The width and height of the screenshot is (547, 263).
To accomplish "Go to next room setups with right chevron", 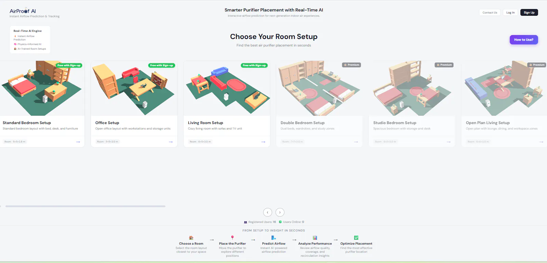I will [280, 212].
